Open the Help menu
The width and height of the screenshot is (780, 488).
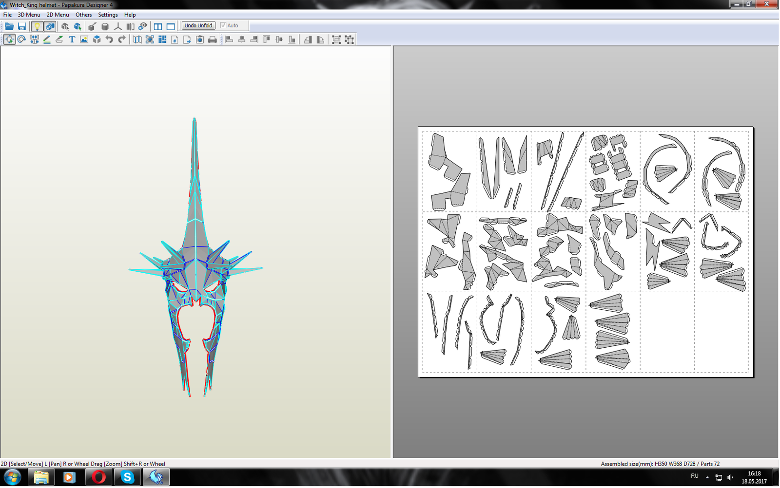click(x=130, y=15)
